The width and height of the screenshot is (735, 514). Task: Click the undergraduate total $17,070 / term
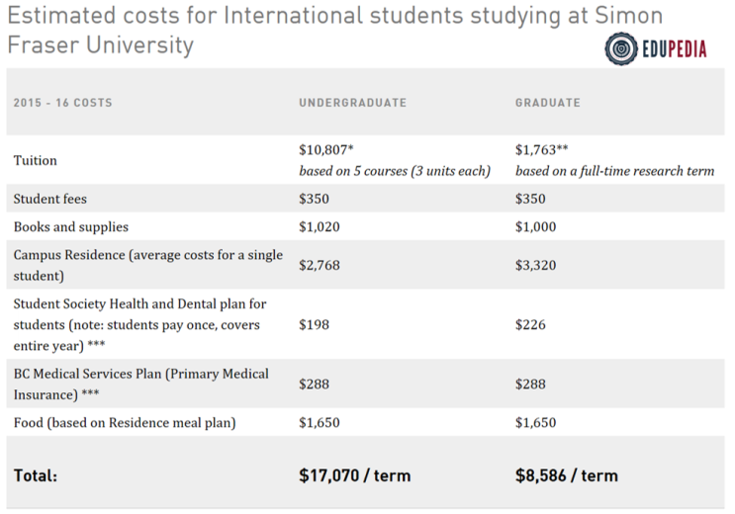(x=354, y=475)
